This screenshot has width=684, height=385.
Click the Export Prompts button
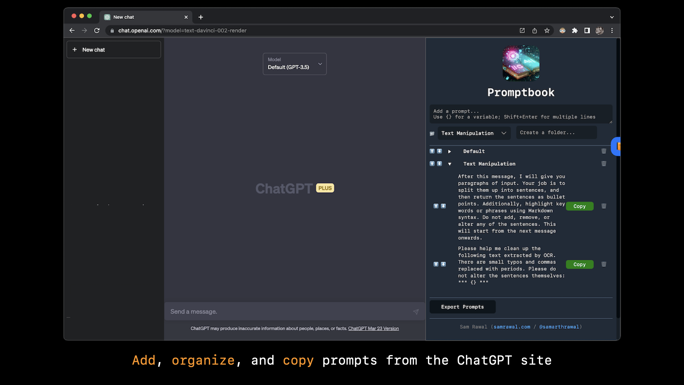tap(462, 307)
